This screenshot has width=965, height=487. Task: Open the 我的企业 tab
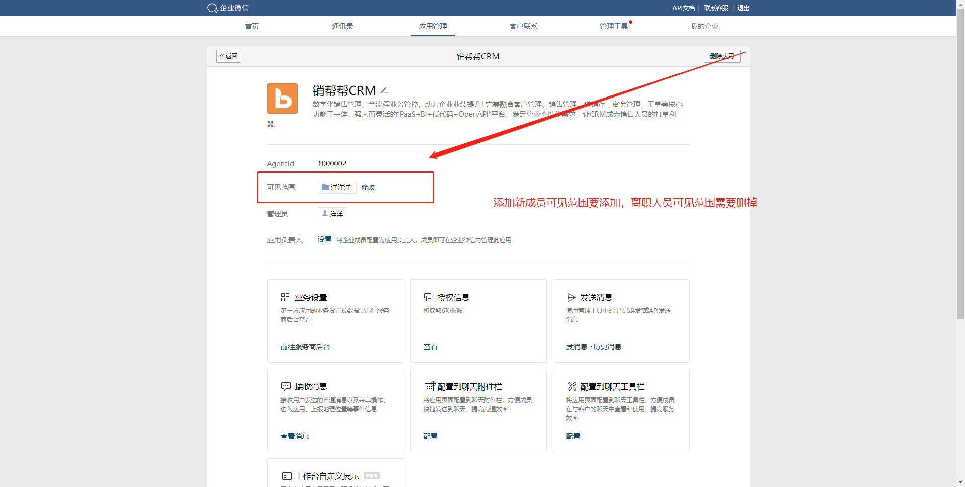704,26
